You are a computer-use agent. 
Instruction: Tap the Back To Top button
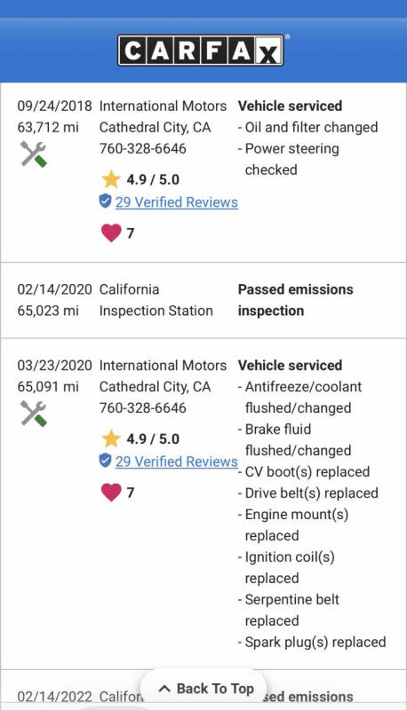[204, 689]
